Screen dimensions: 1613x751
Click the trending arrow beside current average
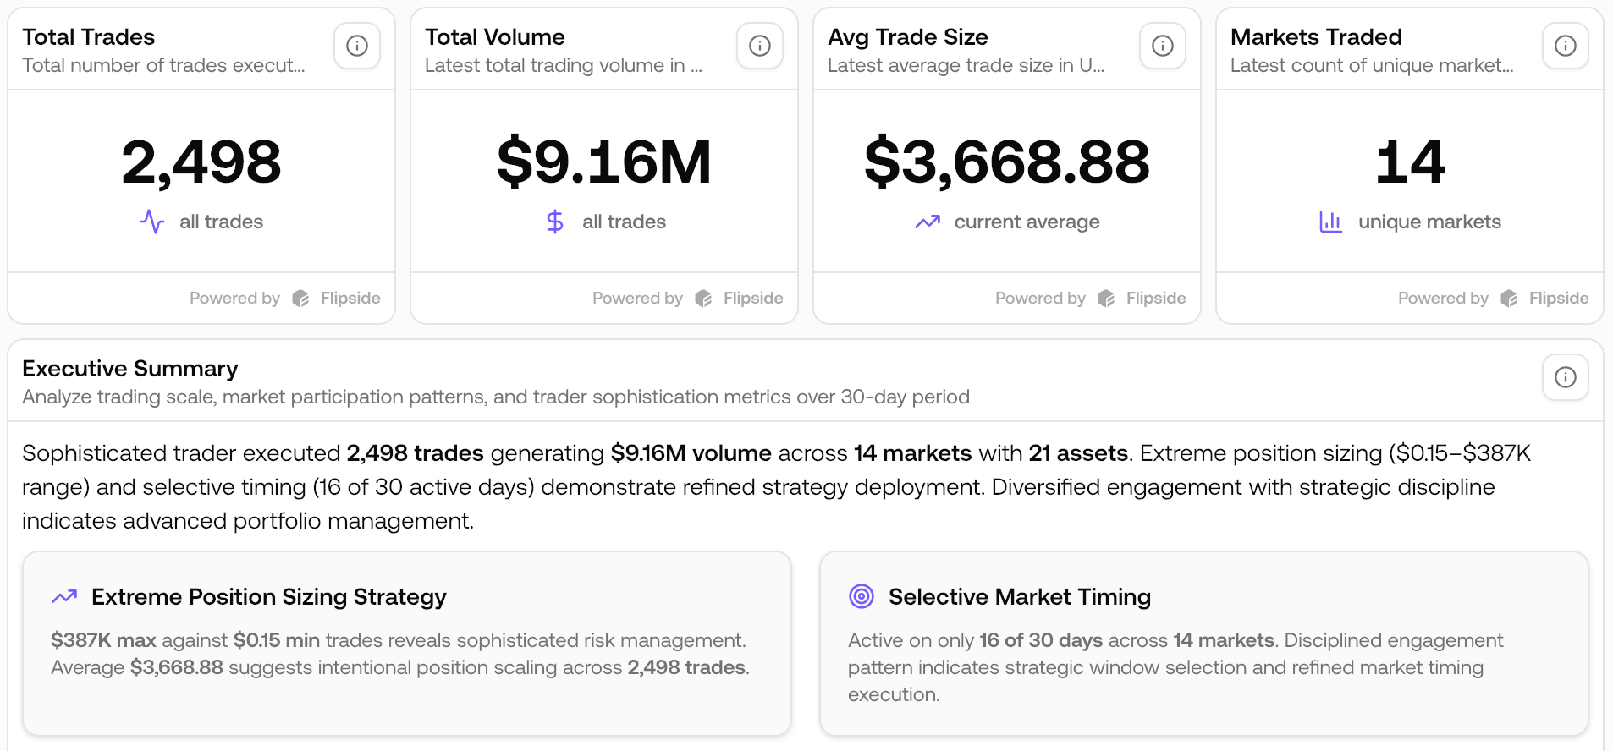[928, 222]
